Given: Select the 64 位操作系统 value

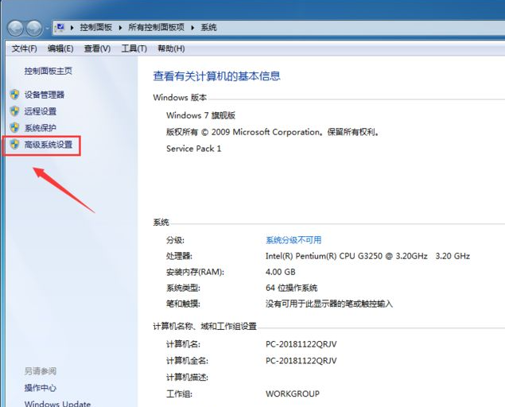Looking at the screenshot, I should 292,288.
